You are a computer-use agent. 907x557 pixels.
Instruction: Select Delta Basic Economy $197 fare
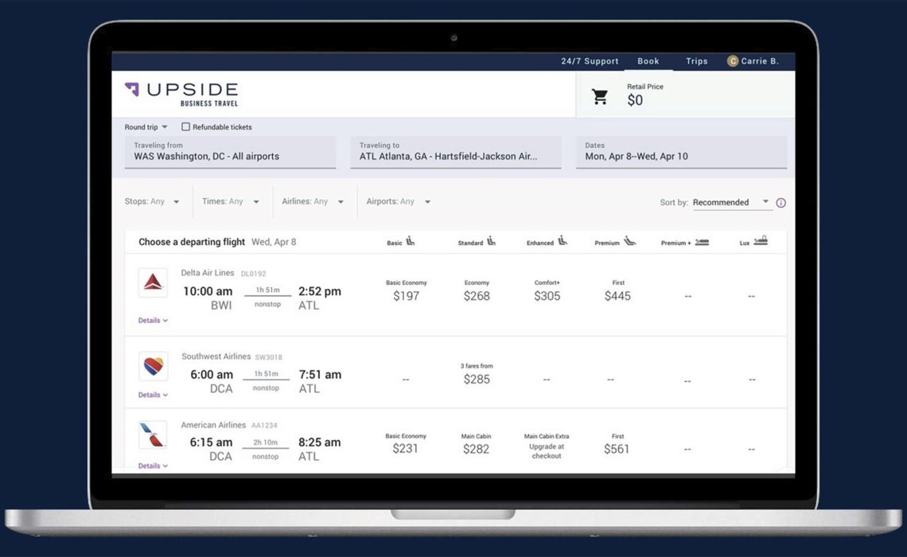(x=406, y=291)
